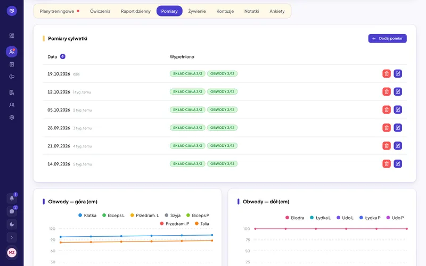Select the highlighted clients icon in sidebar
426x266 pixels.
(12, 52)
